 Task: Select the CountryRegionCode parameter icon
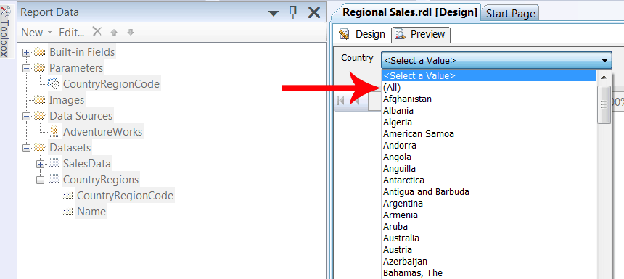[54, 84]
